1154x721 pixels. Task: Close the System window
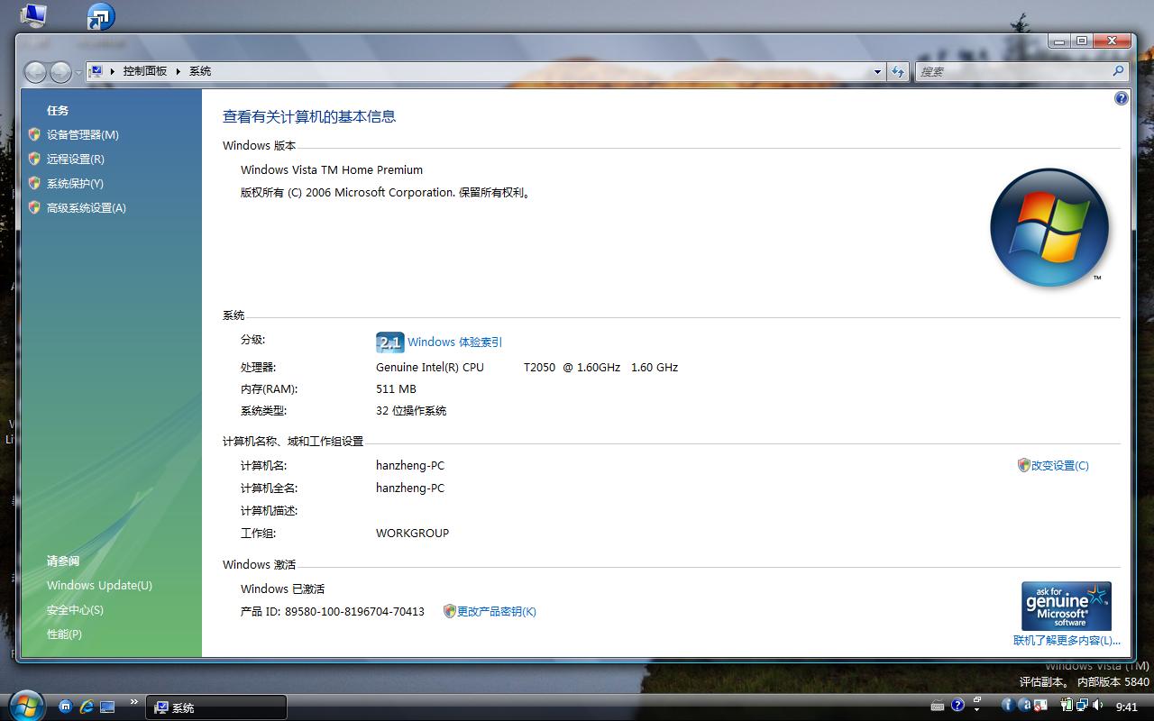(x=1112, y=41)
